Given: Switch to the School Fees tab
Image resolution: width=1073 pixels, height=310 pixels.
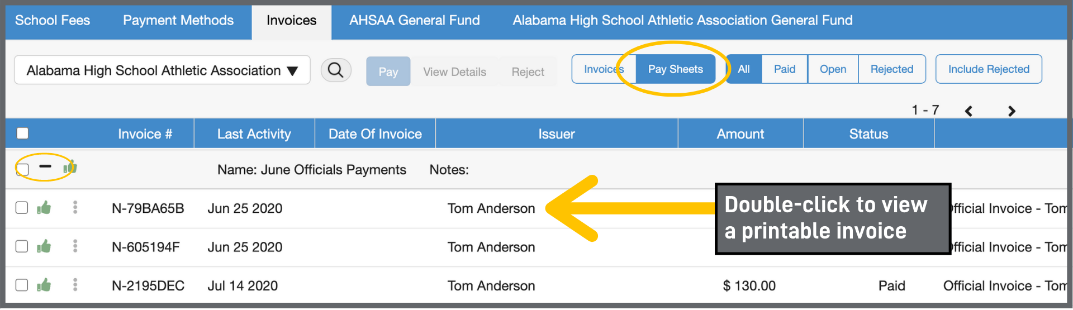Looking at the screenshot, I should click(53, 21).
